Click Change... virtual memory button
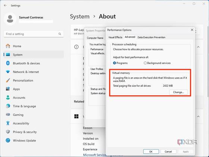209x157 pixels. (x=178, y=92)
